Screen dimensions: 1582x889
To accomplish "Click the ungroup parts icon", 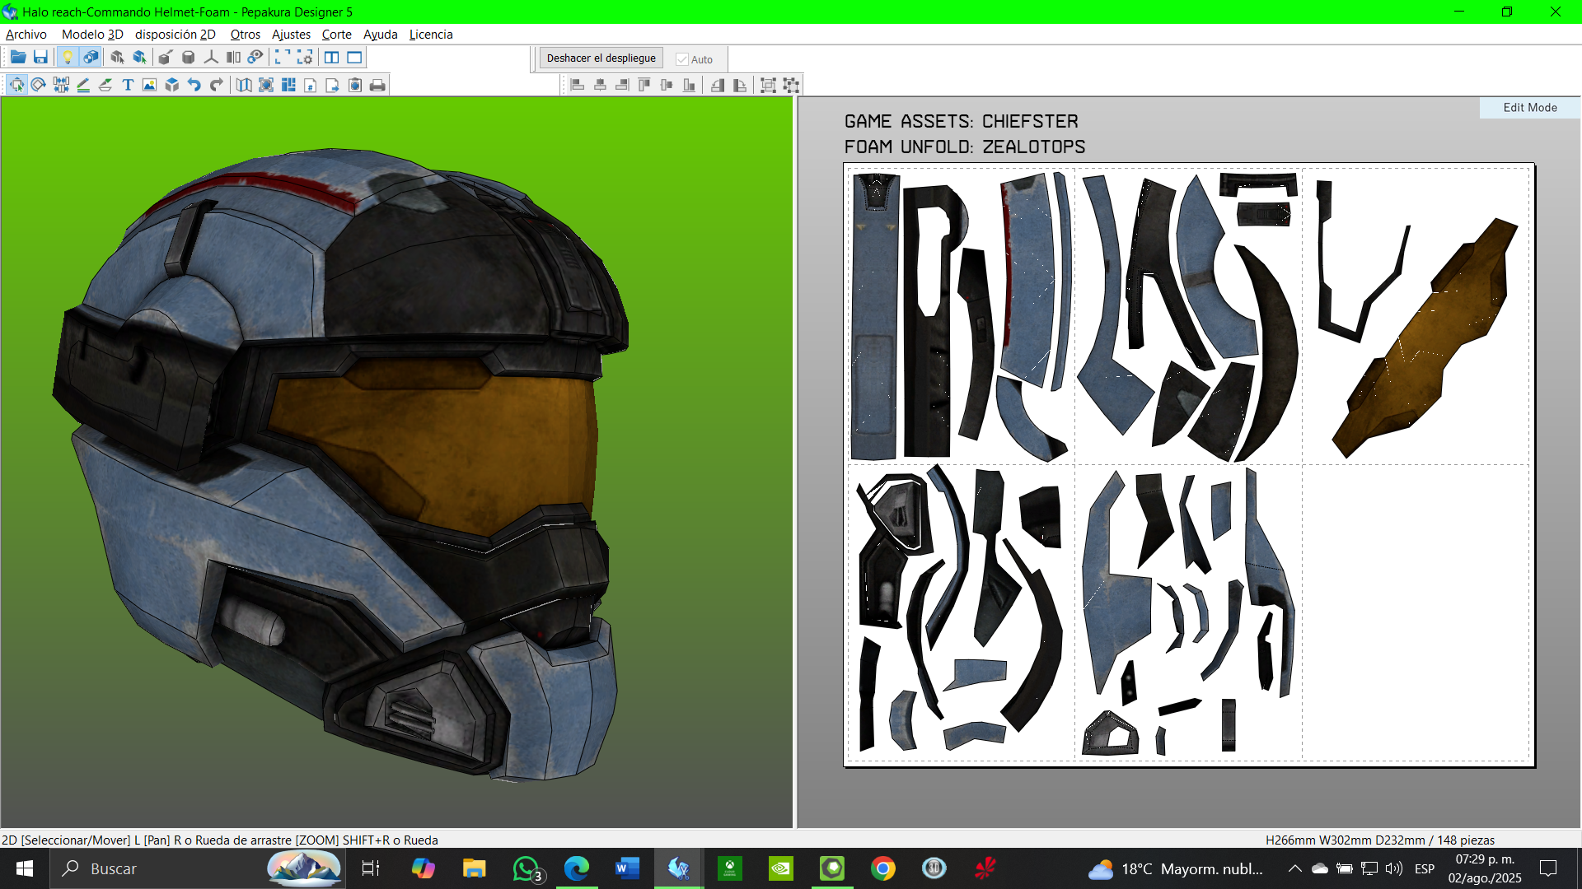I will click(x=791, y=85).
